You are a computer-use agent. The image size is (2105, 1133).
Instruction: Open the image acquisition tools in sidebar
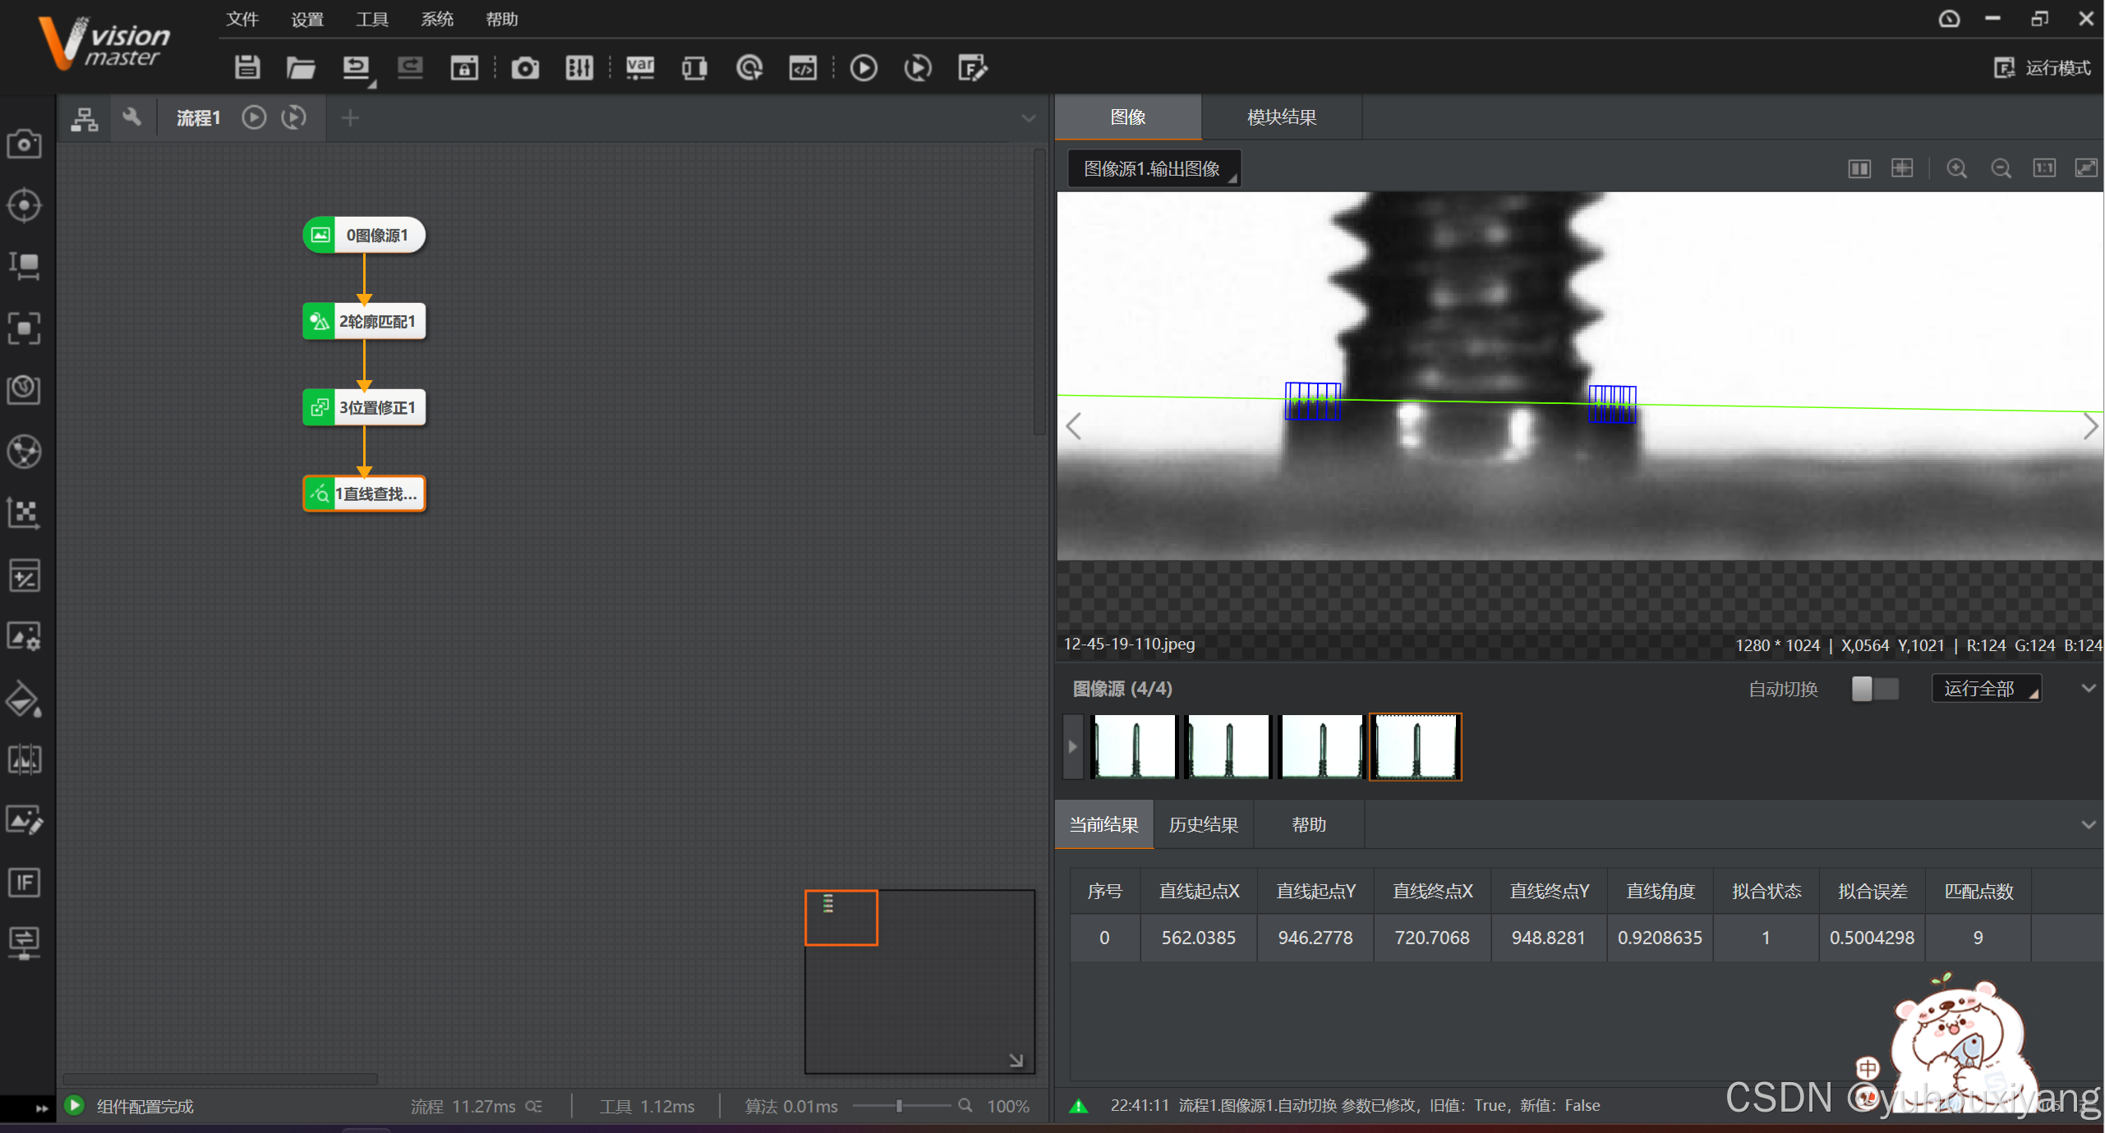[24, 144]
